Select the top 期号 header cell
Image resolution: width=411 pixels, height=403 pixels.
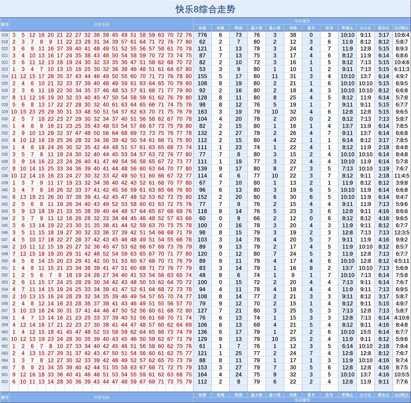click(5, 24)
